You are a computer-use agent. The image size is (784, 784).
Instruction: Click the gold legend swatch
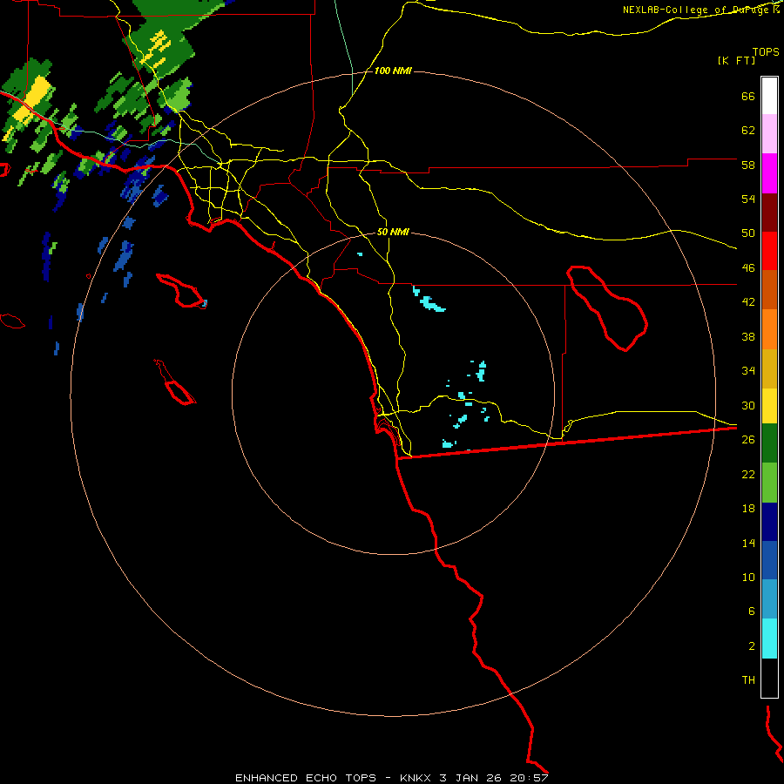[x=769, y=368]
